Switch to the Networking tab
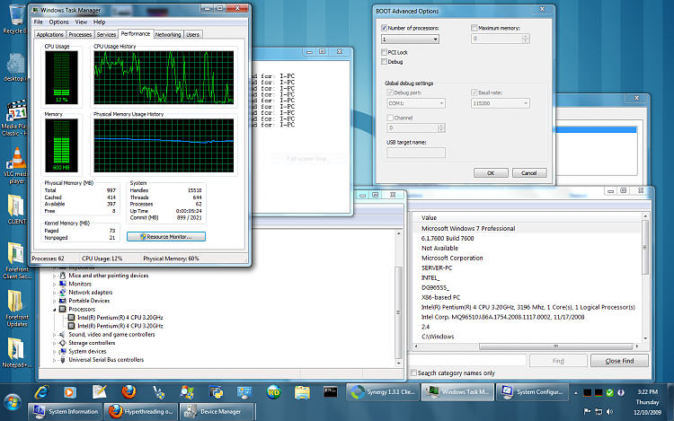This screenshot has height=421, width=674. click(168, 34)
